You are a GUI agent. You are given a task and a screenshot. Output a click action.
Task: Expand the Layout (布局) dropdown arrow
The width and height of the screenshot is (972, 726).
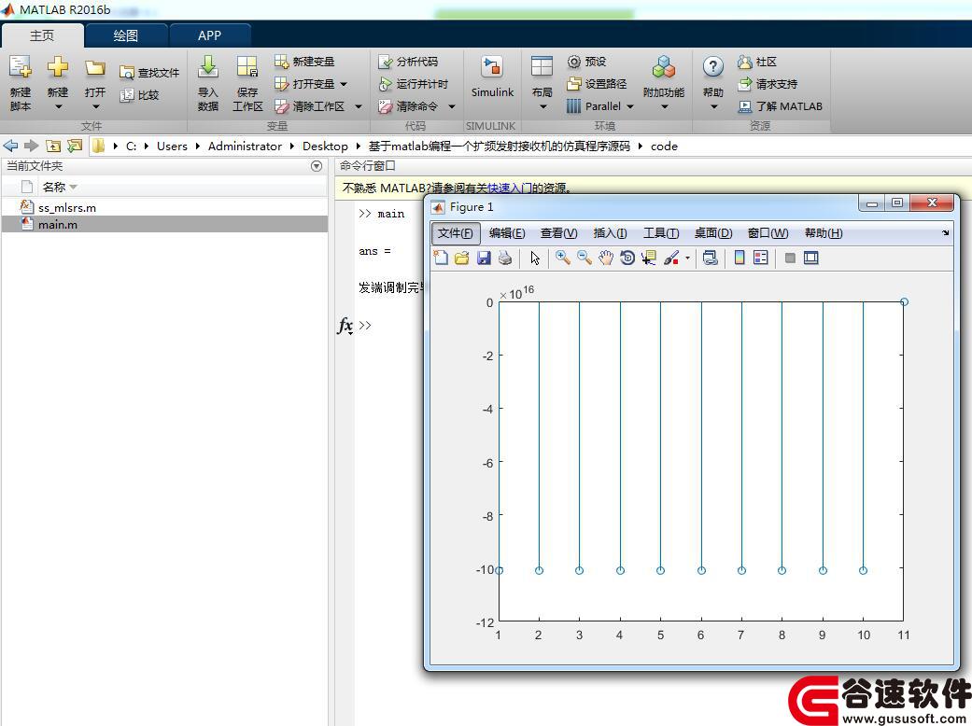(543, 107)
